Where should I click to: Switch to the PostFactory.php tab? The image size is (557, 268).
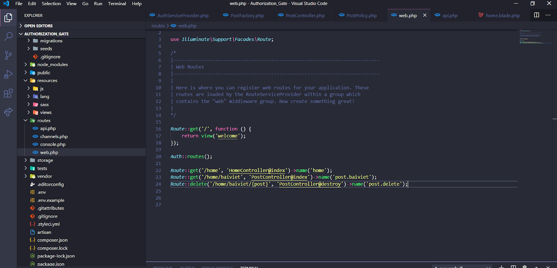click(247, 15)
